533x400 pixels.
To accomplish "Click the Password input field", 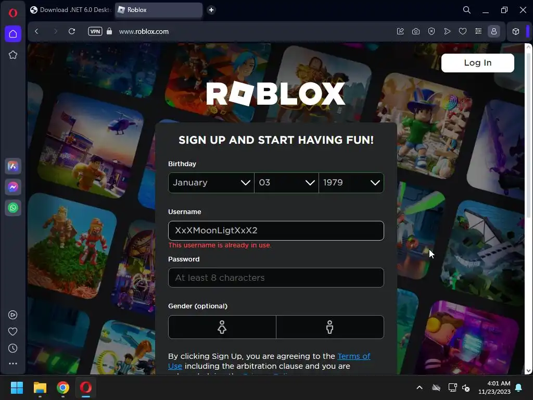I will 276,278.
